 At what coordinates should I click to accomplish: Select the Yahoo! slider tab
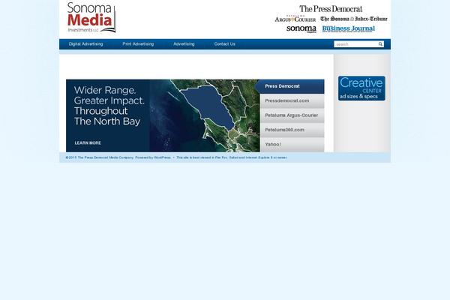point(292,145)
